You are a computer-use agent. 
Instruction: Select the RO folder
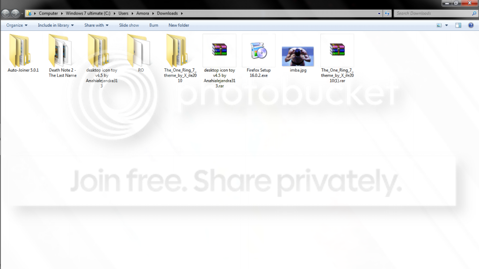click(140, 53)
